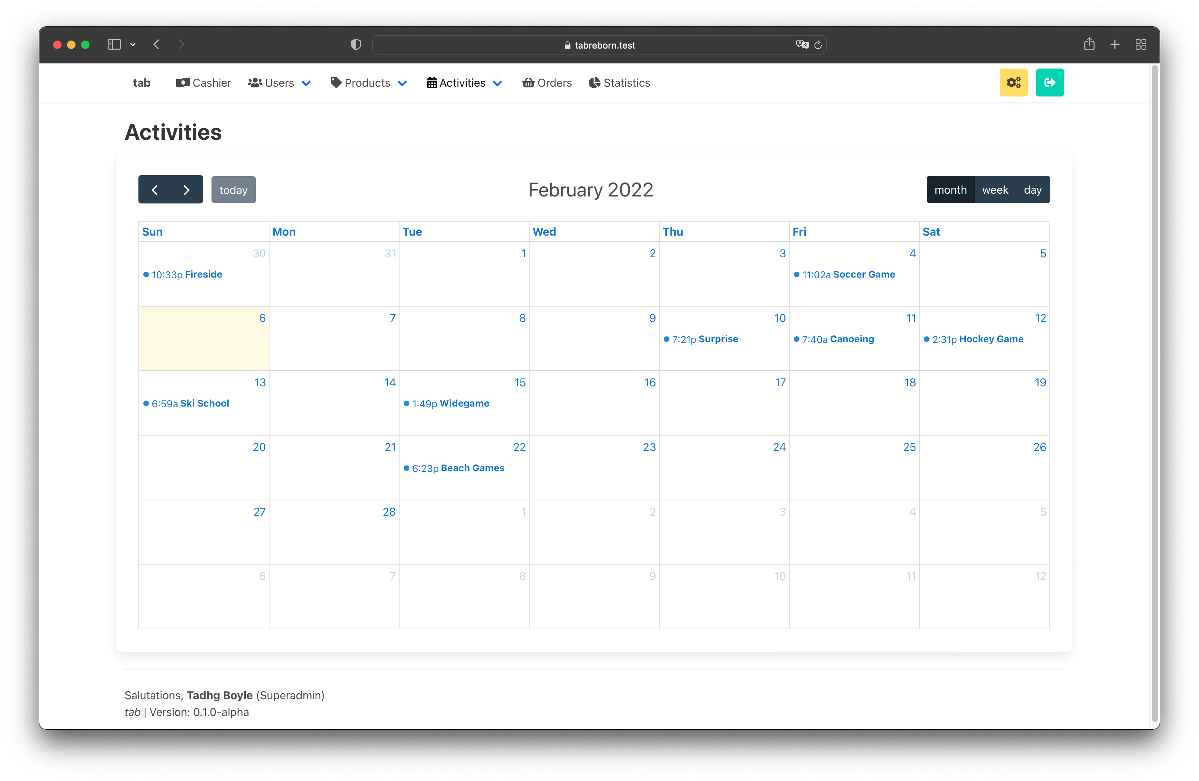Click the green exit/logout arrow icon

click(1049, 82)
